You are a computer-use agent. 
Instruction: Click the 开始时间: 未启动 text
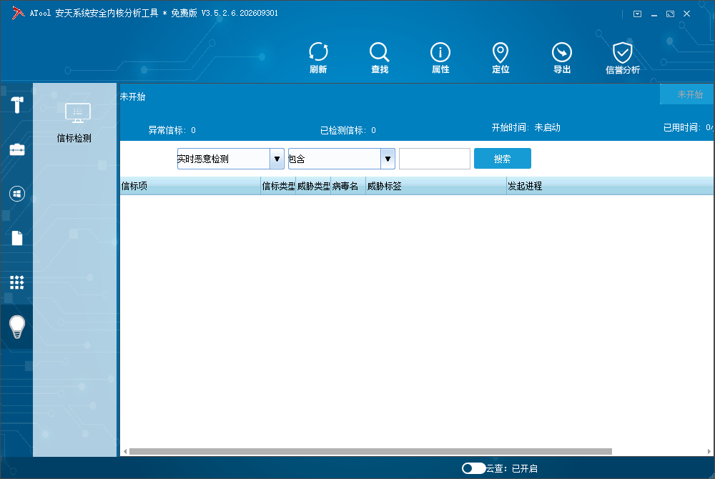(x=526, y=127)
